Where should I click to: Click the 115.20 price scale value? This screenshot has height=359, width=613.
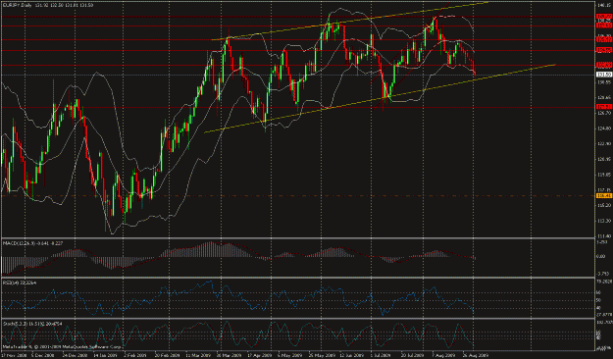pos(603,205)
